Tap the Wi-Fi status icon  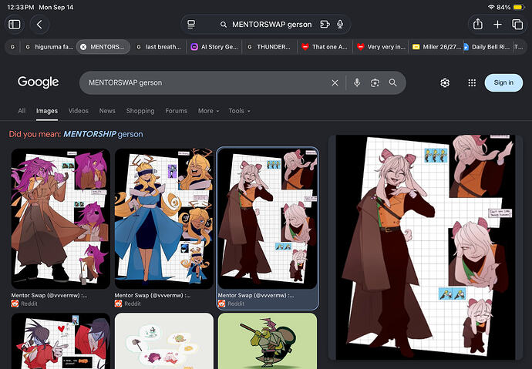point(491,7)
